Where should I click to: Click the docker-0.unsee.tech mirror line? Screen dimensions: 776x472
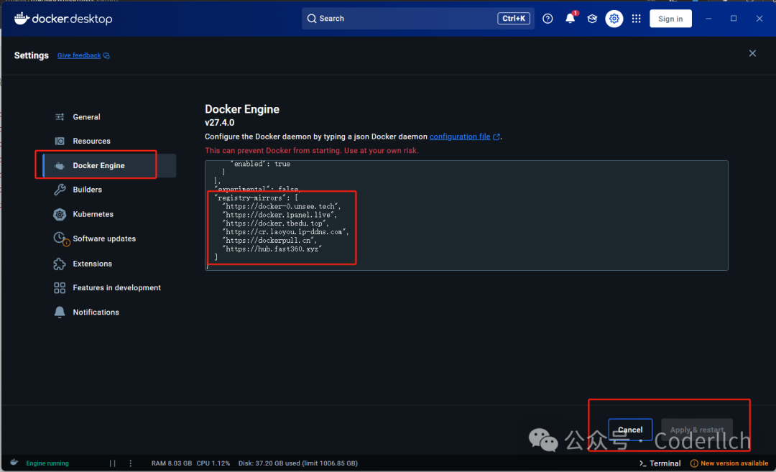(281, 206)
